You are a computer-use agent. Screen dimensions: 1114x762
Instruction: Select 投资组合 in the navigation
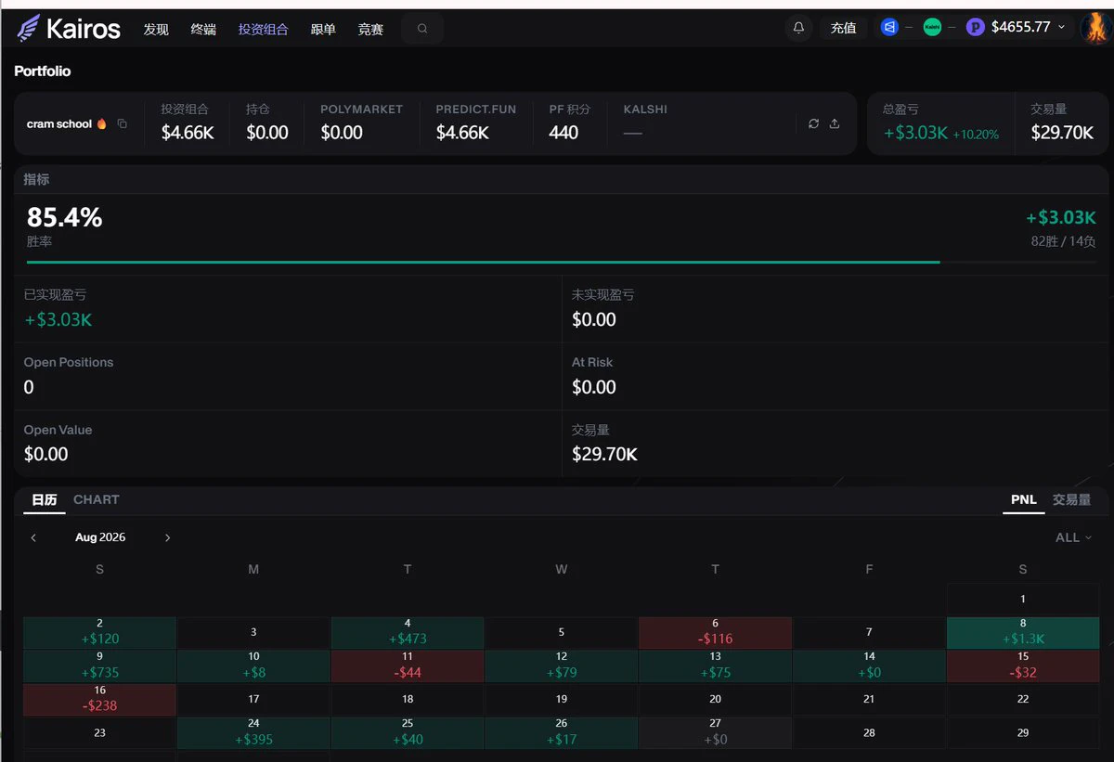click(263, 29)
